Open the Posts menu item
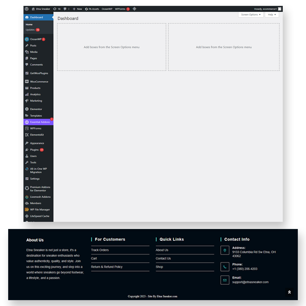Viewport: 306px width, 306px height. coord(33,45)
